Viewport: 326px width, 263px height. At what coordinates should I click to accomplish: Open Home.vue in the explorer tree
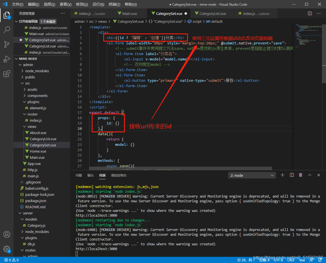[38, 151]
